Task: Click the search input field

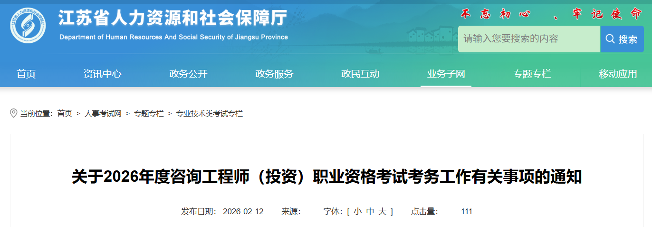Action: (x=528, y=39)
